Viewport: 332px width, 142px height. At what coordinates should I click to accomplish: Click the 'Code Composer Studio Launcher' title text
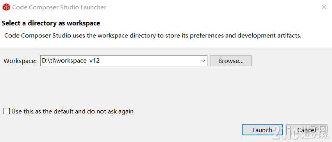[x=59, y=7]
